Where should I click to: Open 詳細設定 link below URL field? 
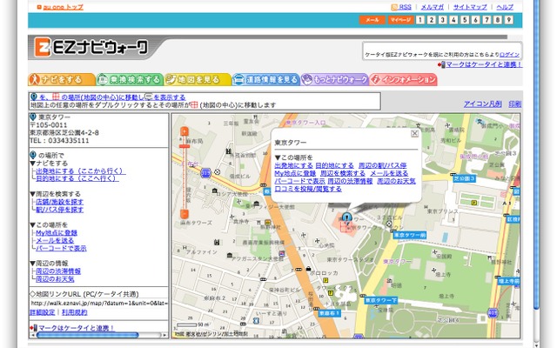[x=43, y=313]
